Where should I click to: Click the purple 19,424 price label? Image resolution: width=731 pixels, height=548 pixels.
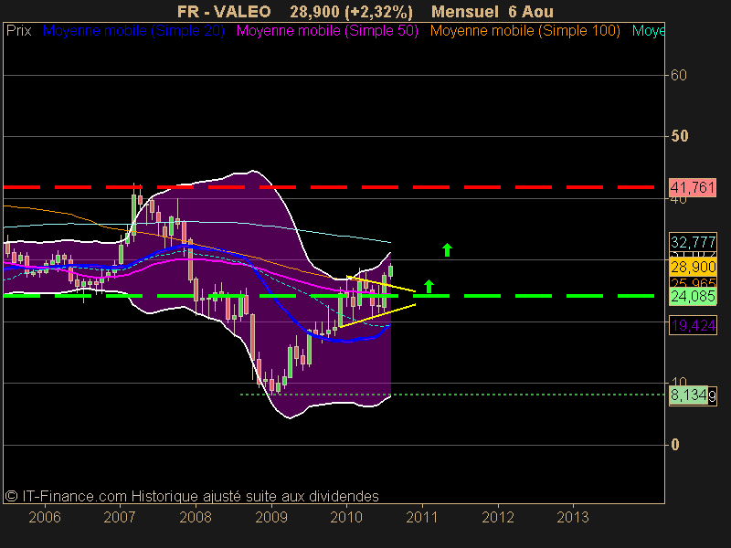(x=693, y=325)
